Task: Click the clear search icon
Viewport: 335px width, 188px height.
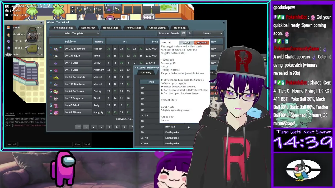Action: (x=183, y=33)
